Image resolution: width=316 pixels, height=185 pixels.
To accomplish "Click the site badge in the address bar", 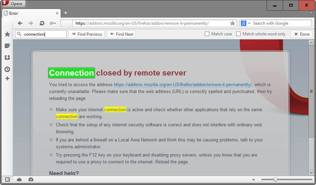I will [x=67, y=23].
